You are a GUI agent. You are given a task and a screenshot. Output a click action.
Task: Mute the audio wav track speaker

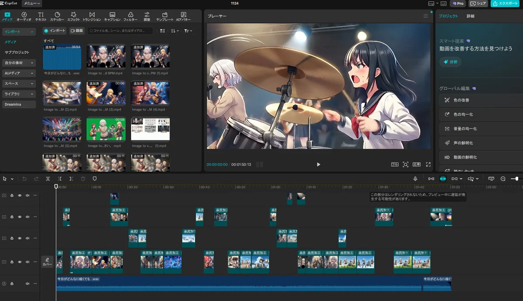click(x=27, y=284)
